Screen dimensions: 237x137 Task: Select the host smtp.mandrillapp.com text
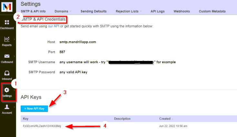(x=78, y=42)
